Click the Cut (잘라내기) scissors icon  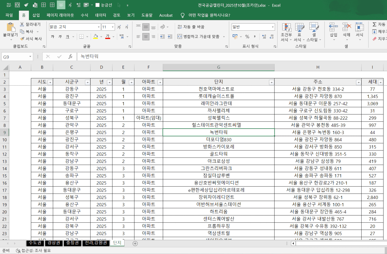(22, 24)
